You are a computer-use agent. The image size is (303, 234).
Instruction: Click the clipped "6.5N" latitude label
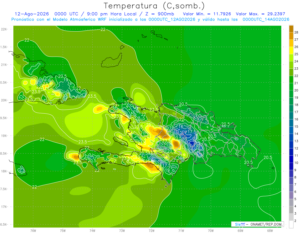pyautogui.click(x=4, y=224)
